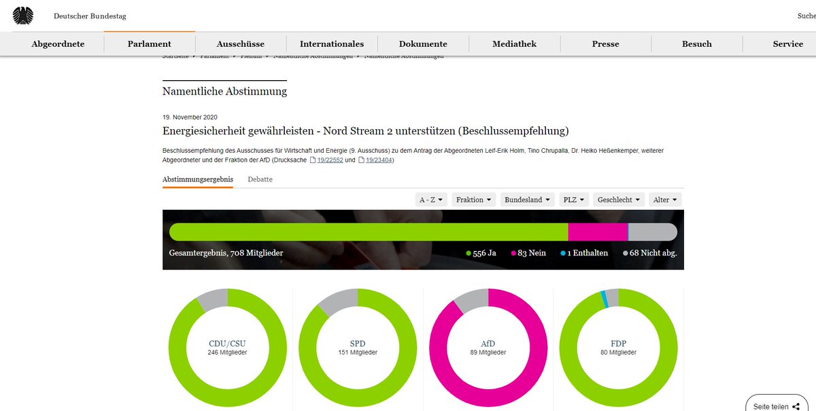Open the Ausschüsse menu
The image size is (816, 411).
point(241,43)
